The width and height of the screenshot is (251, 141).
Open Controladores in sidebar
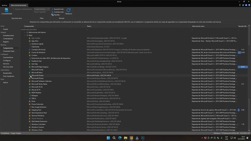click(x=8, y=39)
